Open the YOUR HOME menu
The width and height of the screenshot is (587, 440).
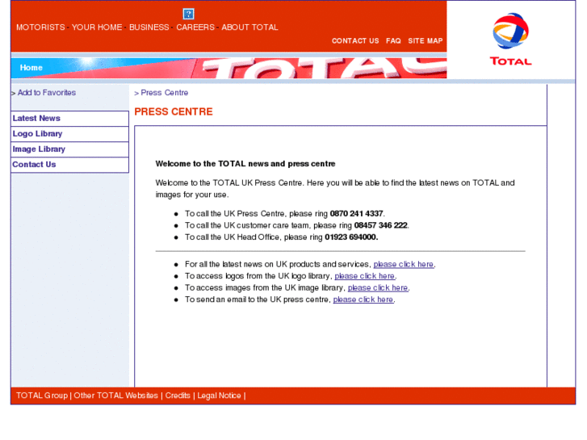[x=97, y=27]
